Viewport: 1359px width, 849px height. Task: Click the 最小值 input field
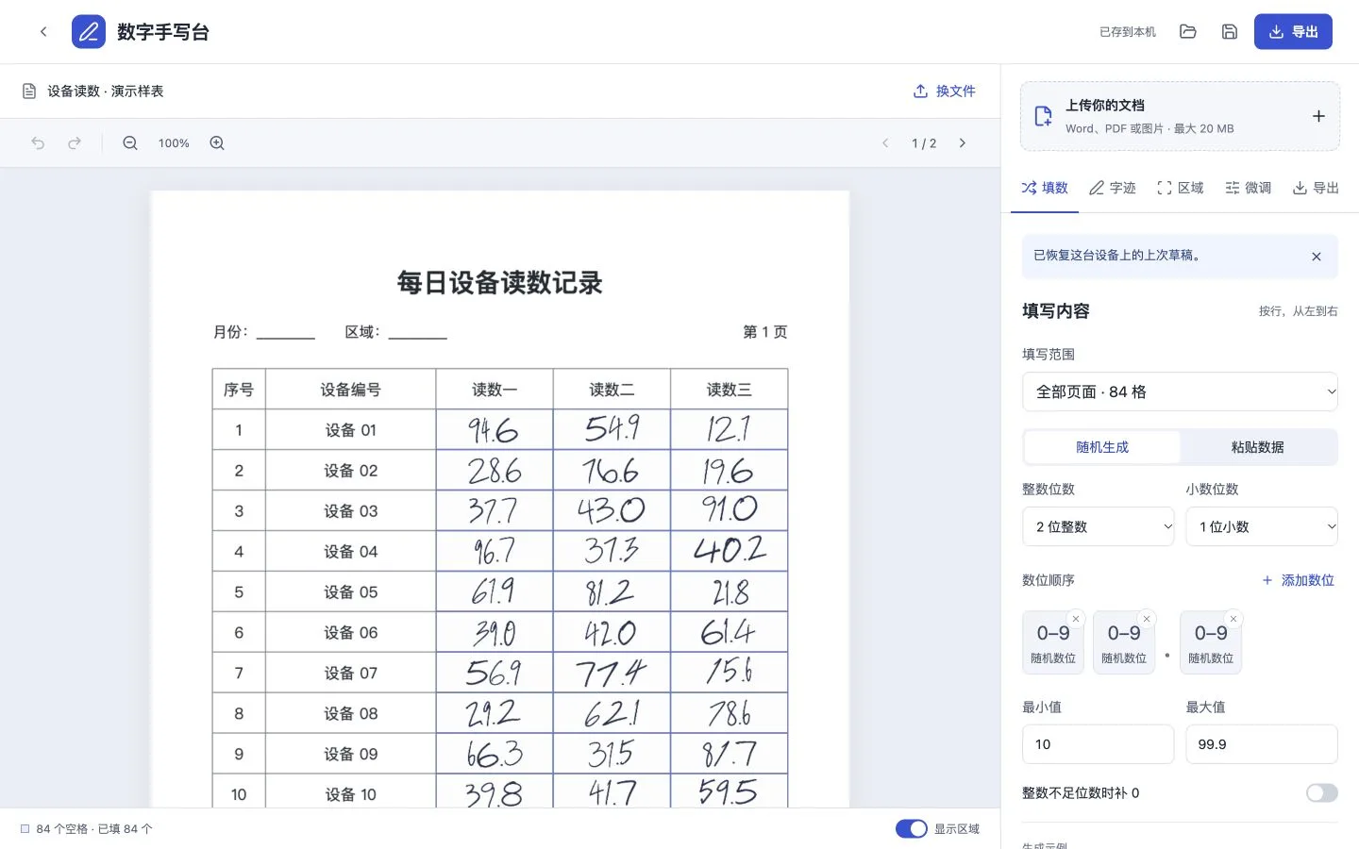1099,744
